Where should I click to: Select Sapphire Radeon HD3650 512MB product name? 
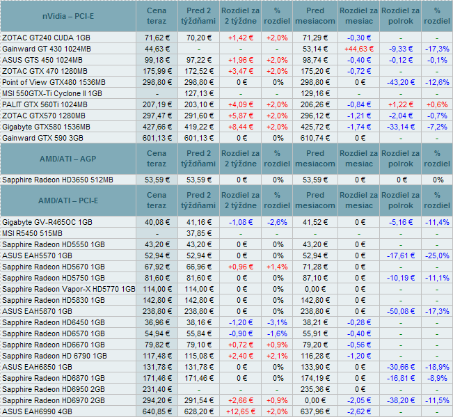click(x=58, y=180)
